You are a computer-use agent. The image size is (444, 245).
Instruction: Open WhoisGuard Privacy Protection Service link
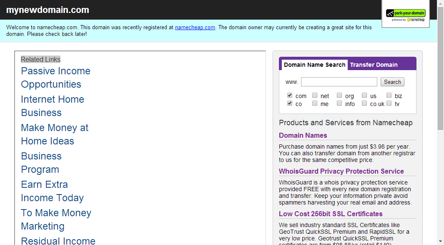point(341,171)
